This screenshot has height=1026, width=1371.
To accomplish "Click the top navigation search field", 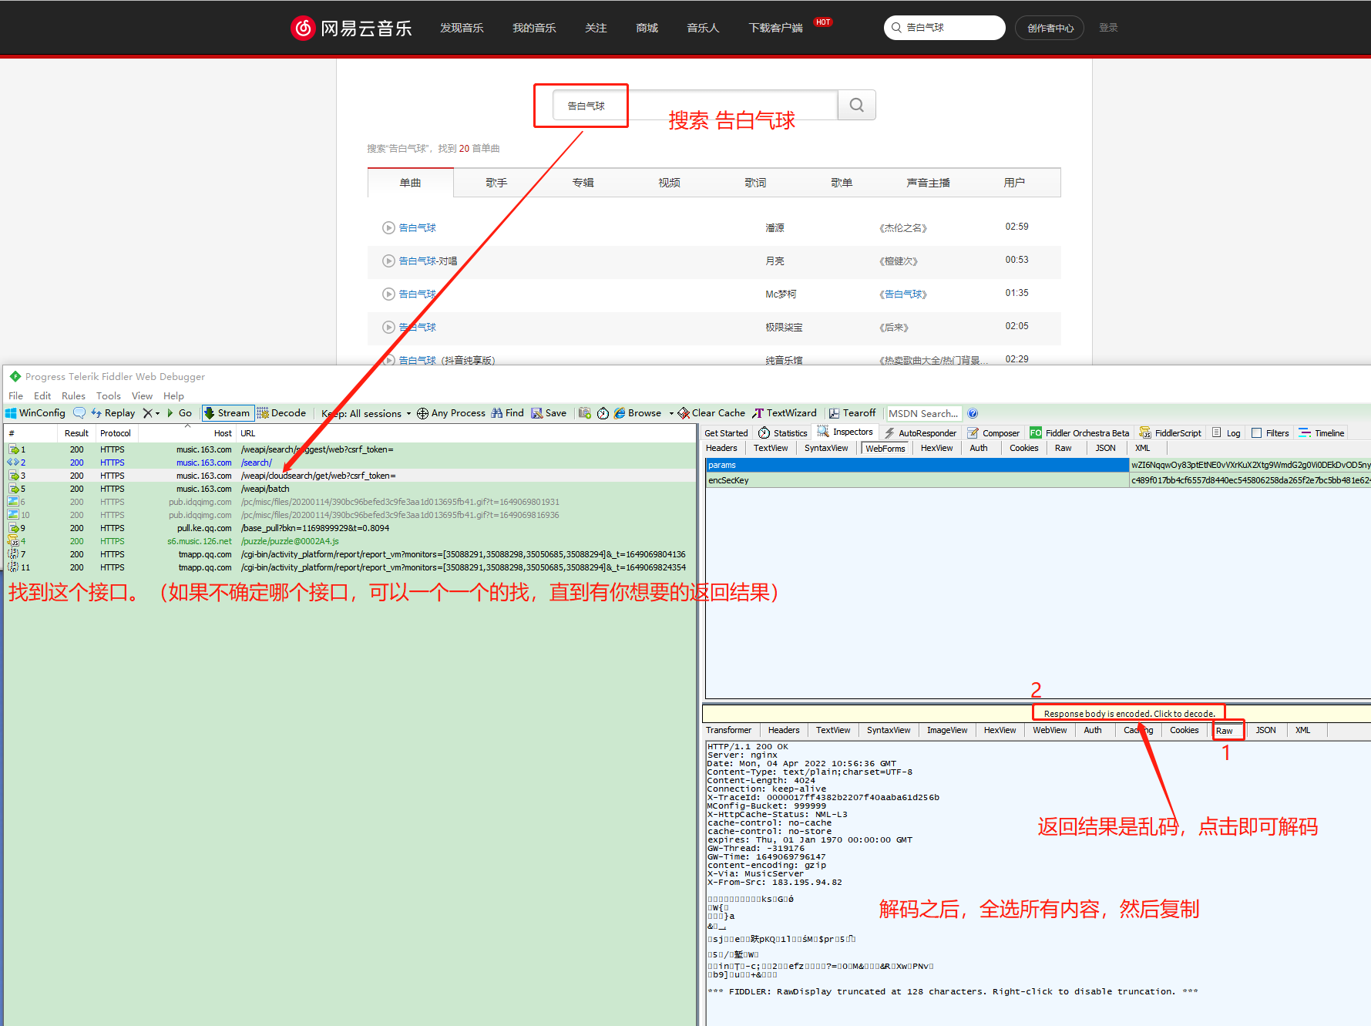I will point(945,28).
